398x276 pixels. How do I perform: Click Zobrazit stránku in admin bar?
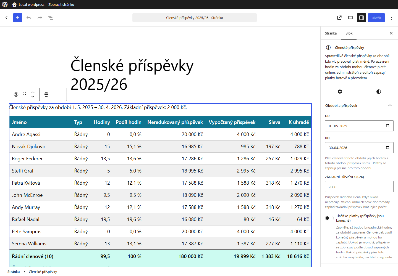tap(61, 4)
